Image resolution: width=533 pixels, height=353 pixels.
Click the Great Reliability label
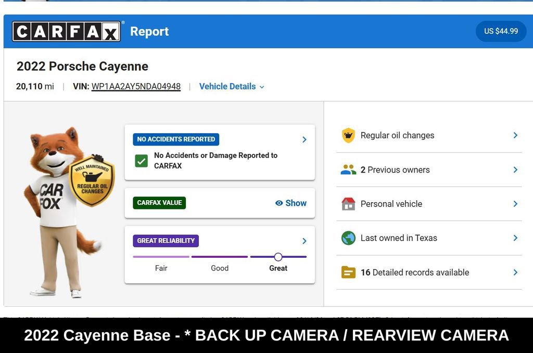pos(166,241)
